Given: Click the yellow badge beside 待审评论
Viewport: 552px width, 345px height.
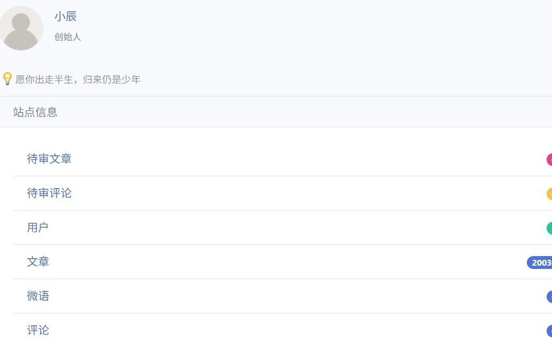Looking at the screenshot, I should point(549,194).
